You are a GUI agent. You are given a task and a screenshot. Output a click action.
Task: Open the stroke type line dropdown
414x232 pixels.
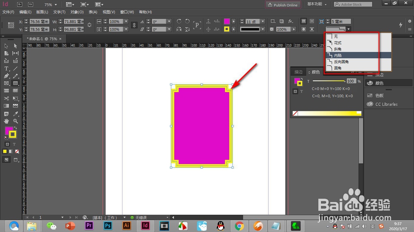pyautogui.click(x=263, y=29)
